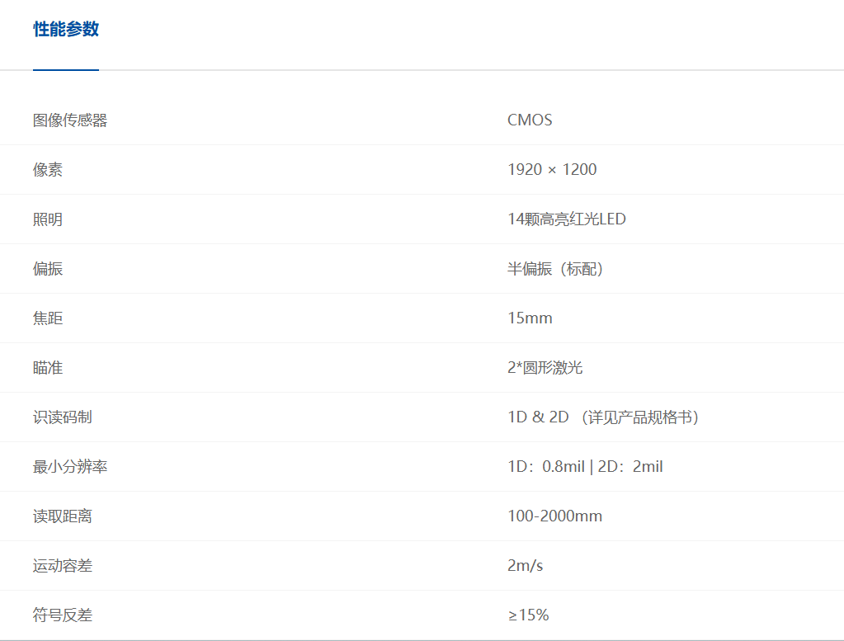The height and width of the screenshot is (641, 844).
Task: Select the 2m/s motion tolerance value
Action: [x=525, y=566]
